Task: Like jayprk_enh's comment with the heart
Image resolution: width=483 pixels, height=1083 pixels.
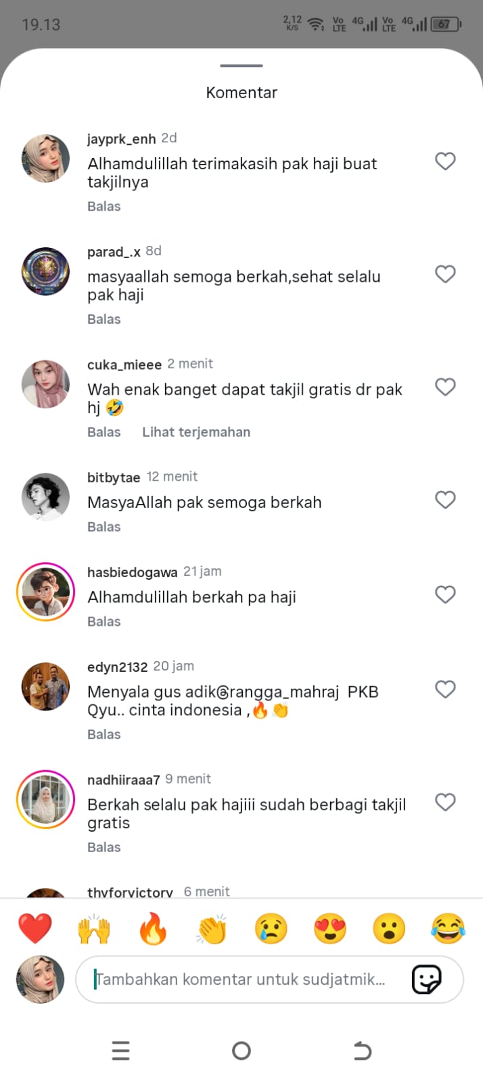Action: [x=445, y=161]
